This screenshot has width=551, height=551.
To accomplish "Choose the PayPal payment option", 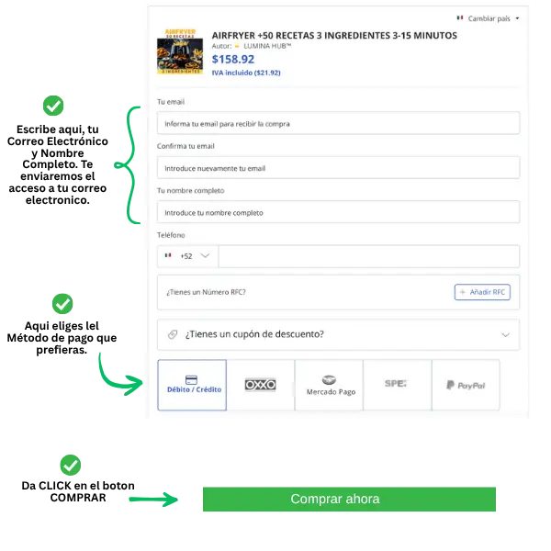I will coord(466,385).
